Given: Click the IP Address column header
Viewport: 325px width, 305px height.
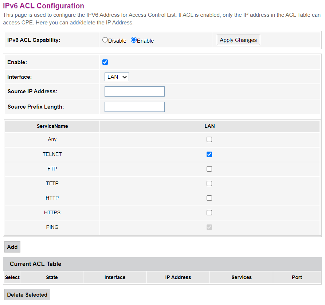Looking at the screenshot, I should tap(178, 277).
